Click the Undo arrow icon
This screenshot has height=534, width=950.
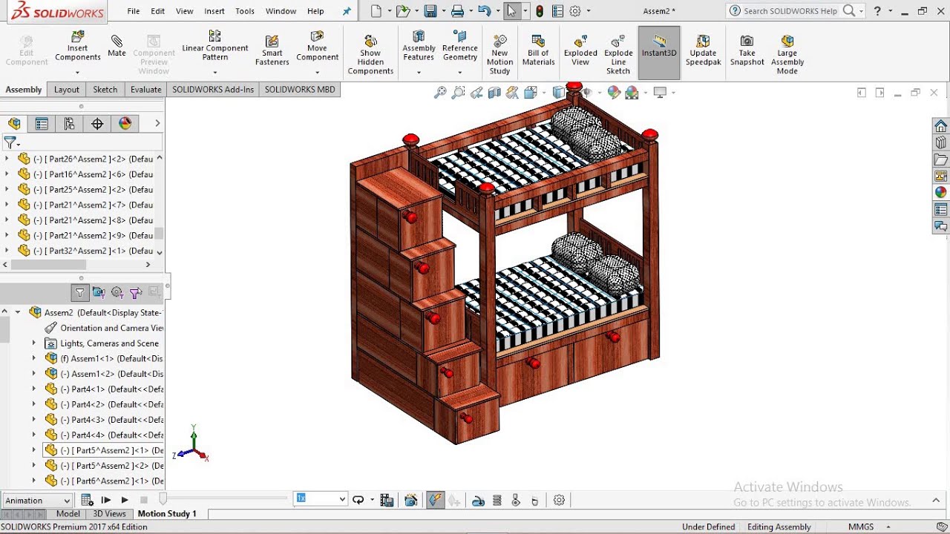point(485,11)
